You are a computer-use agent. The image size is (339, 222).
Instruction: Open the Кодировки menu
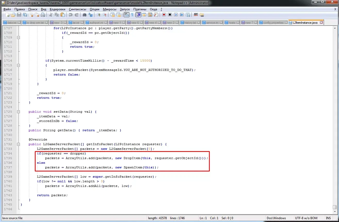click(58, 9)
